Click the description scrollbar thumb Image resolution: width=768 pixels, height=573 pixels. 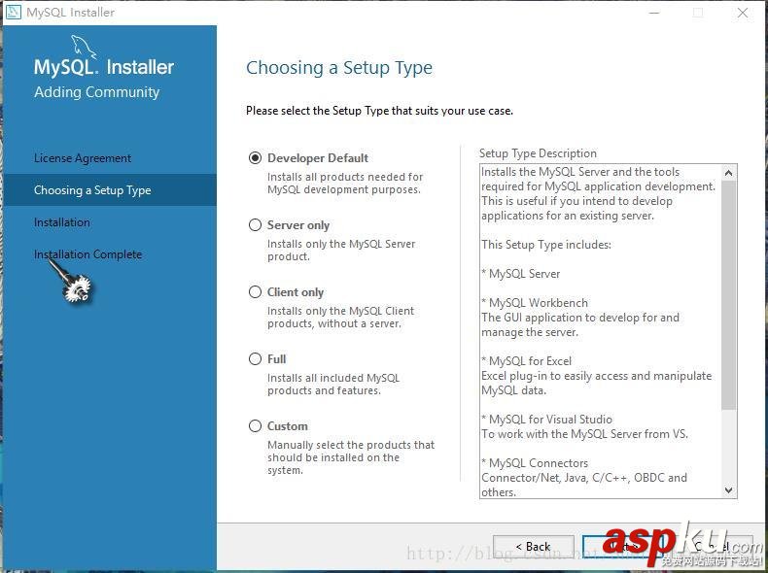click(x=728, y=295)
